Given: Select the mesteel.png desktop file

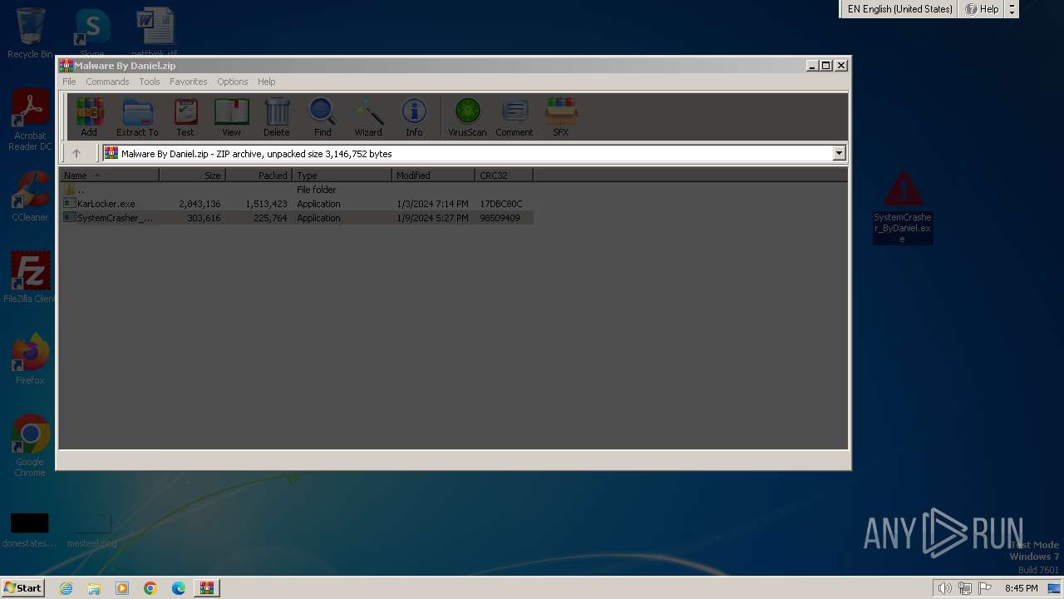Looking at the screenshot, I should click(91, 530).
